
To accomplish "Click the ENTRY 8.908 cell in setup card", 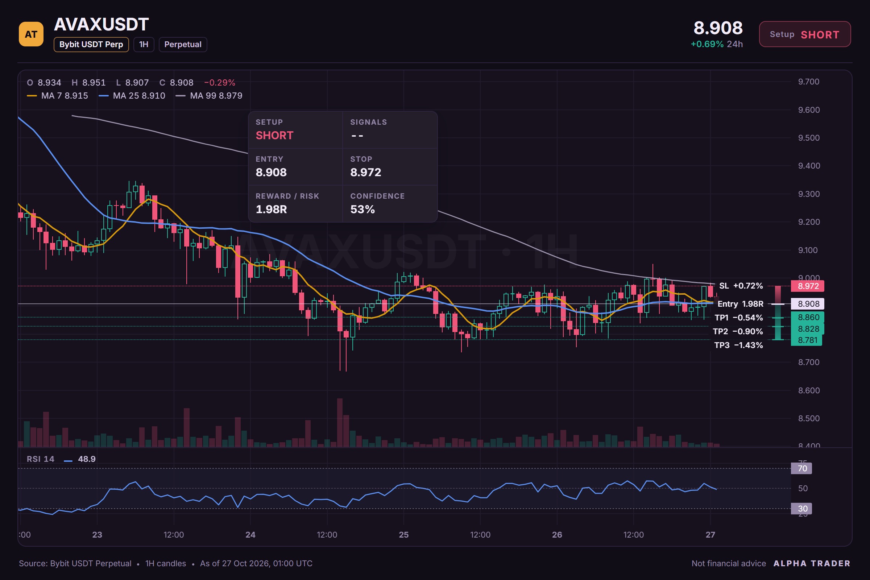I will tap(295, 167).
